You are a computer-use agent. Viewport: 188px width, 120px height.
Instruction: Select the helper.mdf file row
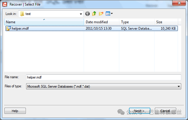coord(92,29)
